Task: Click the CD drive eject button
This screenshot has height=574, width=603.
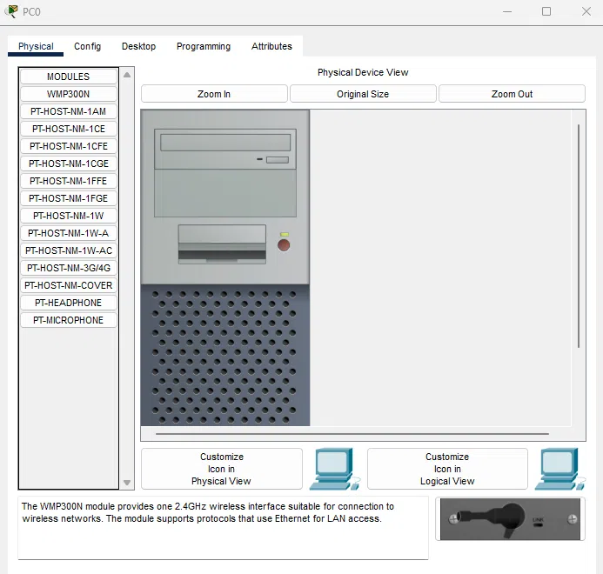Action: [278, 160]
